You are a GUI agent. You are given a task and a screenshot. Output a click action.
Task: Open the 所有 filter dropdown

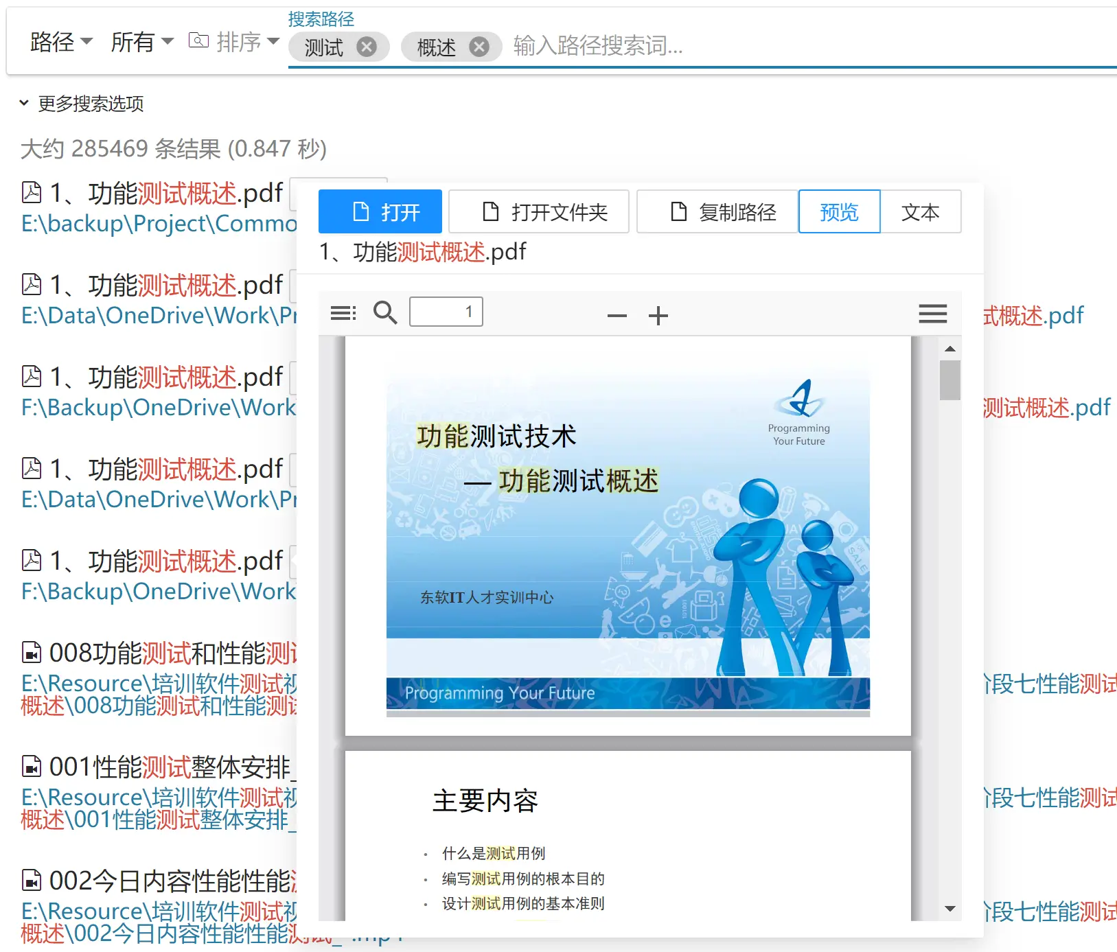pos(142,42)
